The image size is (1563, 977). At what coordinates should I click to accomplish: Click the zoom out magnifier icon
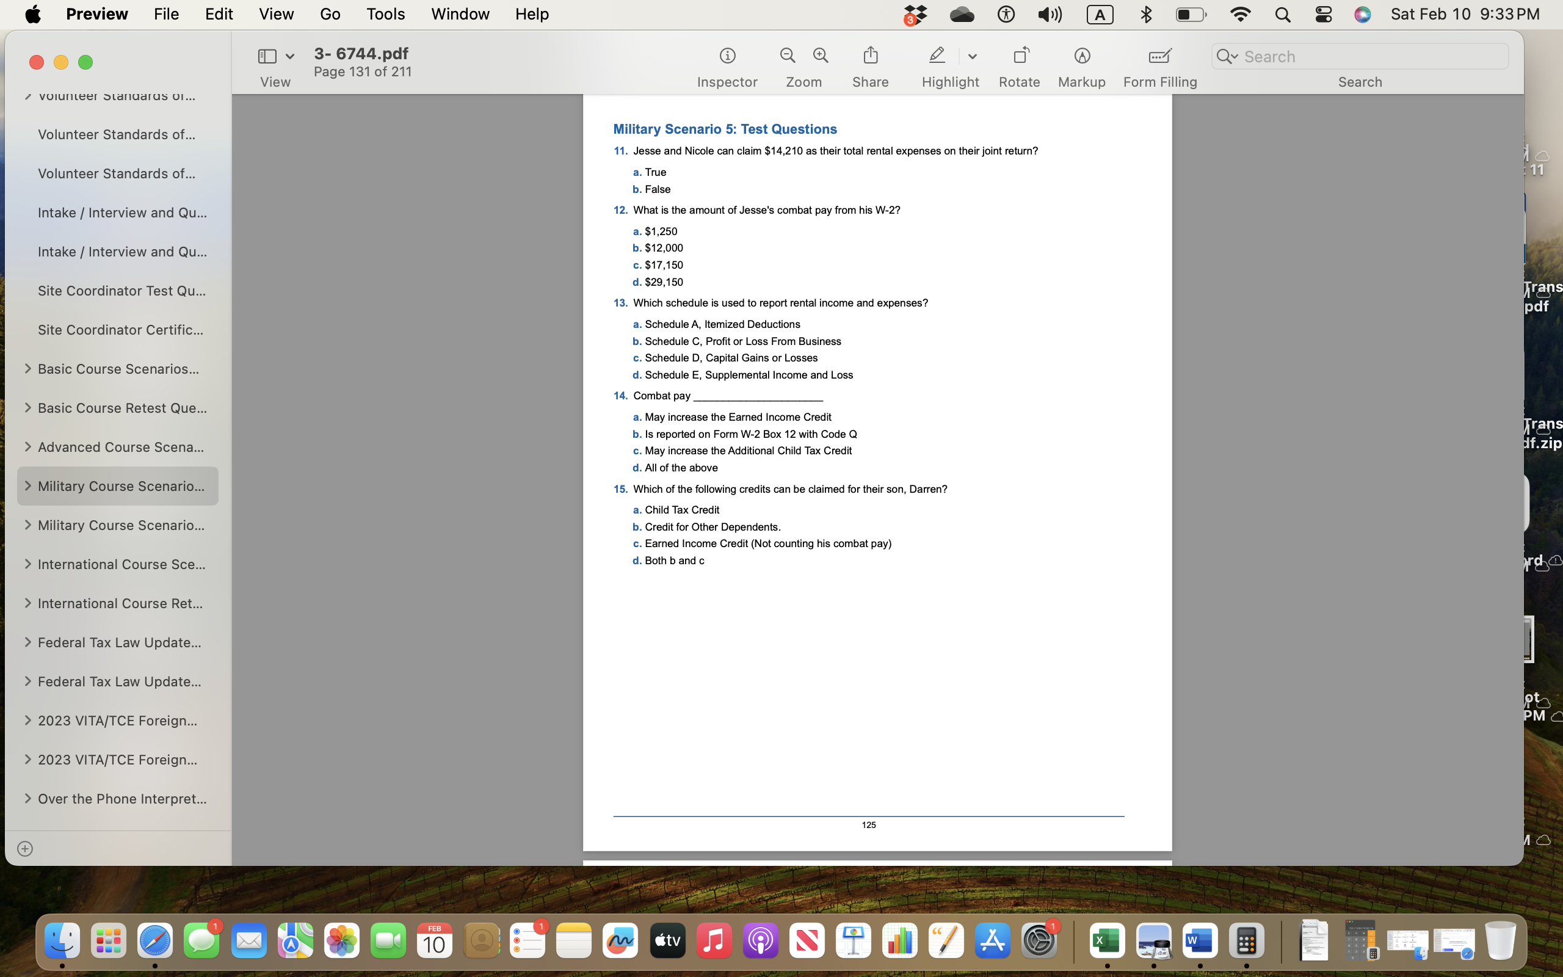click(x=788, y=56)
